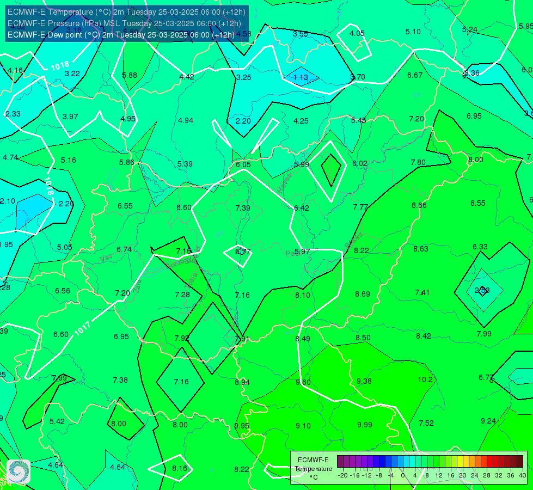Click the temperature value 2.33
The image size is (533, 490).
13,114
